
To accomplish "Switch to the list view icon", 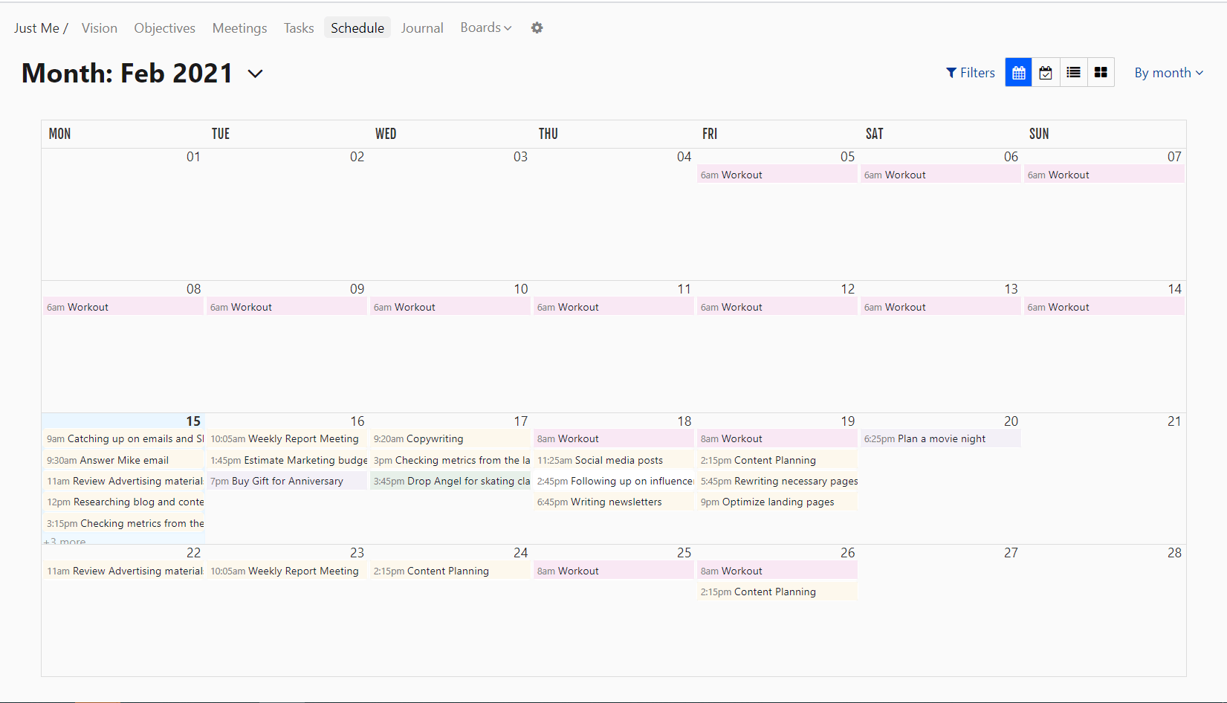I will (1073, 72).
